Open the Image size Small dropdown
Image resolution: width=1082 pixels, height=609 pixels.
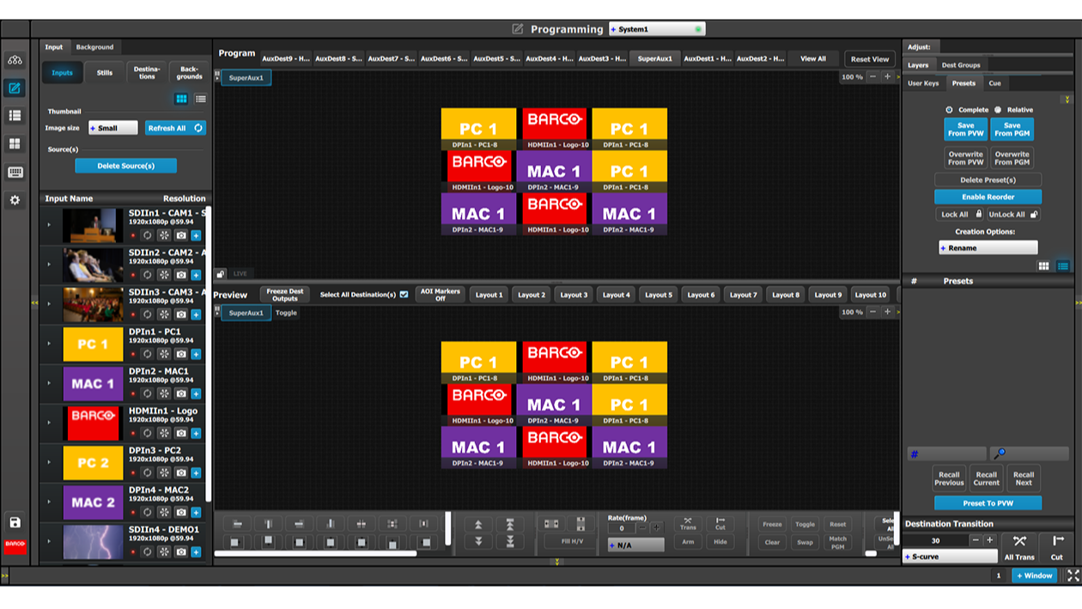[x=112, y=128]
